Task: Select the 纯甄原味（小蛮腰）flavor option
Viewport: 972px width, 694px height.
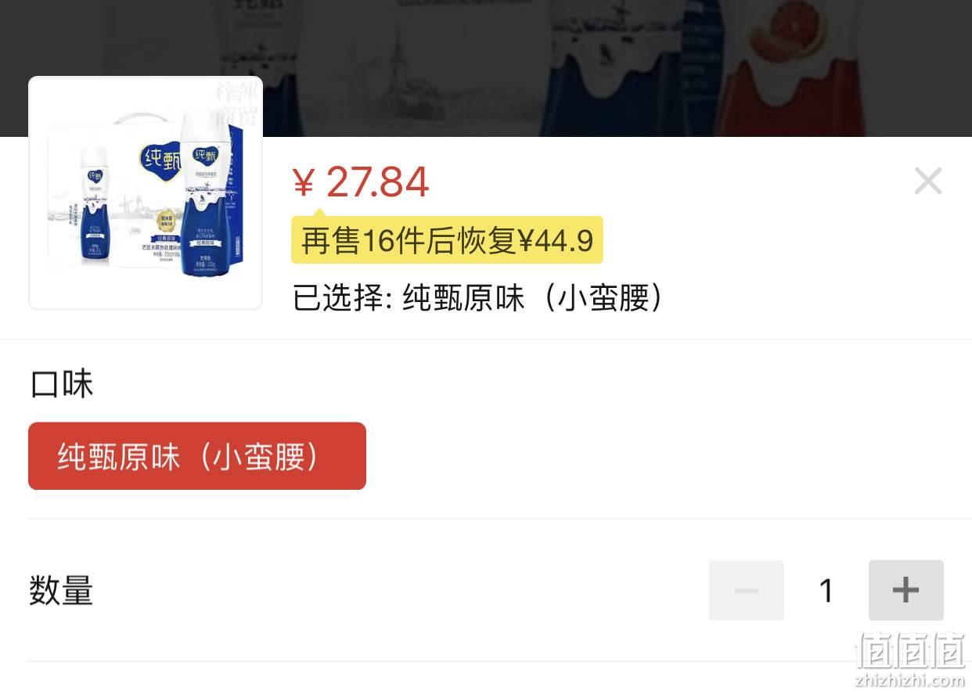Action: coord(197,456)
